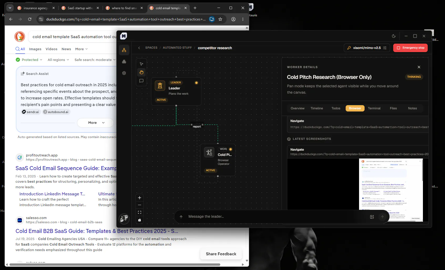Open 'SaaS Cold Email Sequence Guide' result
Screen dimensions: 445x270
[66, 168]
